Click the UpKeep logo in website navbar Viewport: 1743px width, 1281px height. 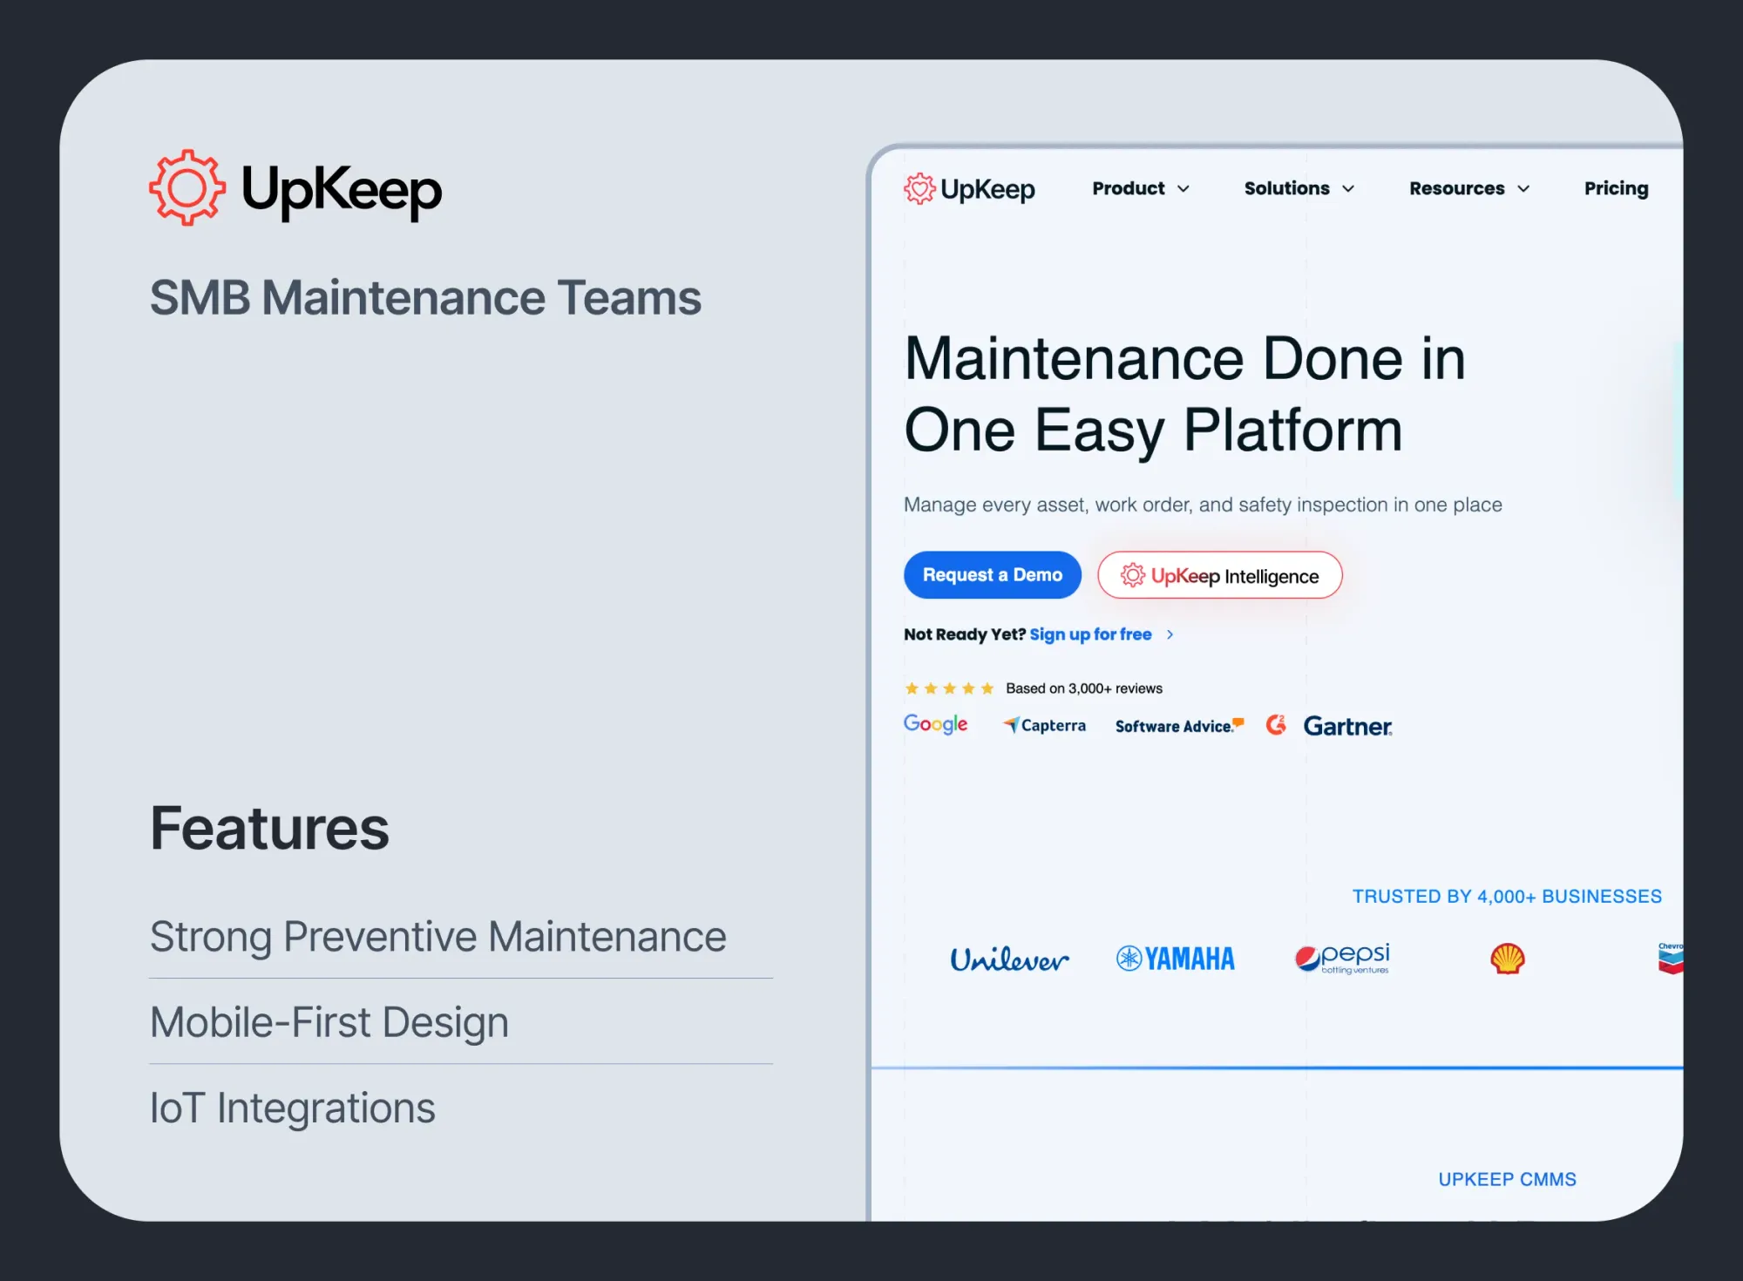pyautogui.click(x=969, y=188)
